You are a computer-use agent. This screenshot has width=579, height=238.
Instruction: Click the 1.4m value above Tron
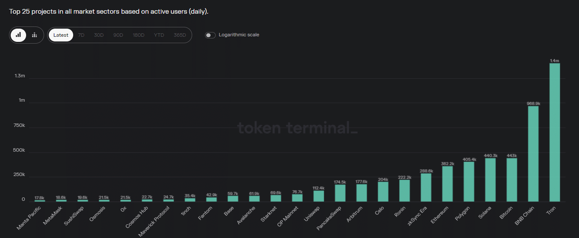555,61
